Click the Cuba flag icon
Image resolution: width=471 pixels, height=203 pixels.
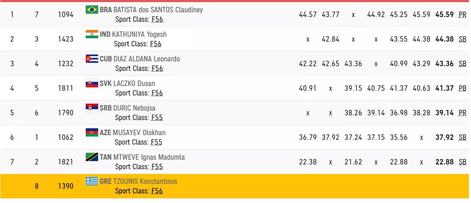click(x=92, y=59)
